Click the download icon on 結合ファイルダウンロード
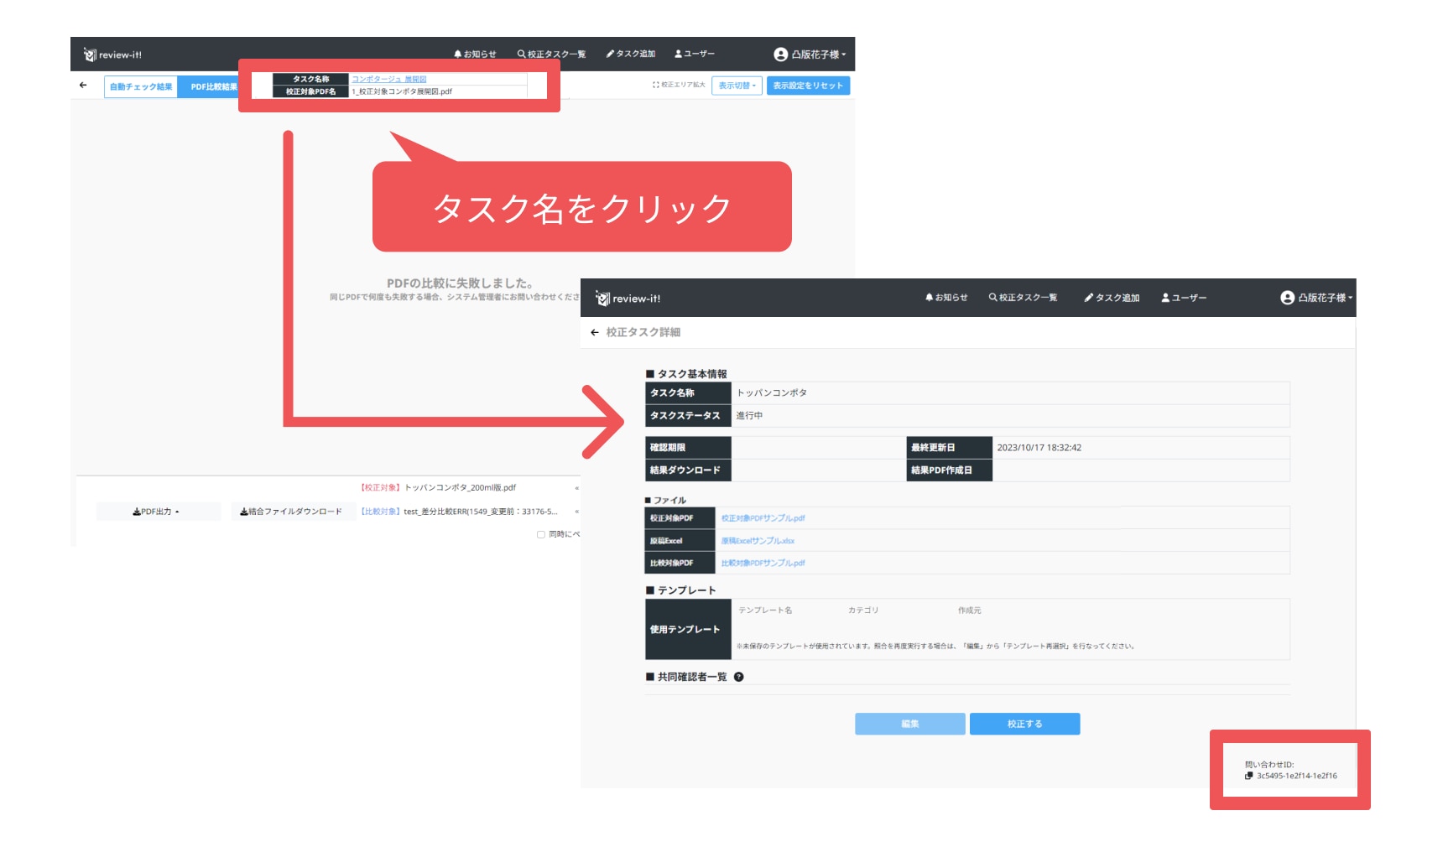The width and height of the screenshot is (1443, 847). click(244, 512)
